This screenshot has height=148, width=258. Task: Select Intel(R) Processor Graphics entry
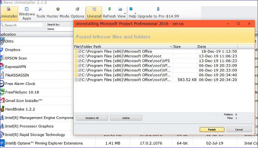[x=36, y=126]
